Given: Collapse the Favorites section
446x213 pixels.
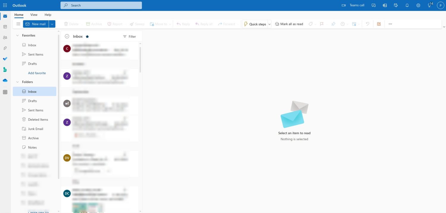Looking at the screenshot, I should [18, 35].
